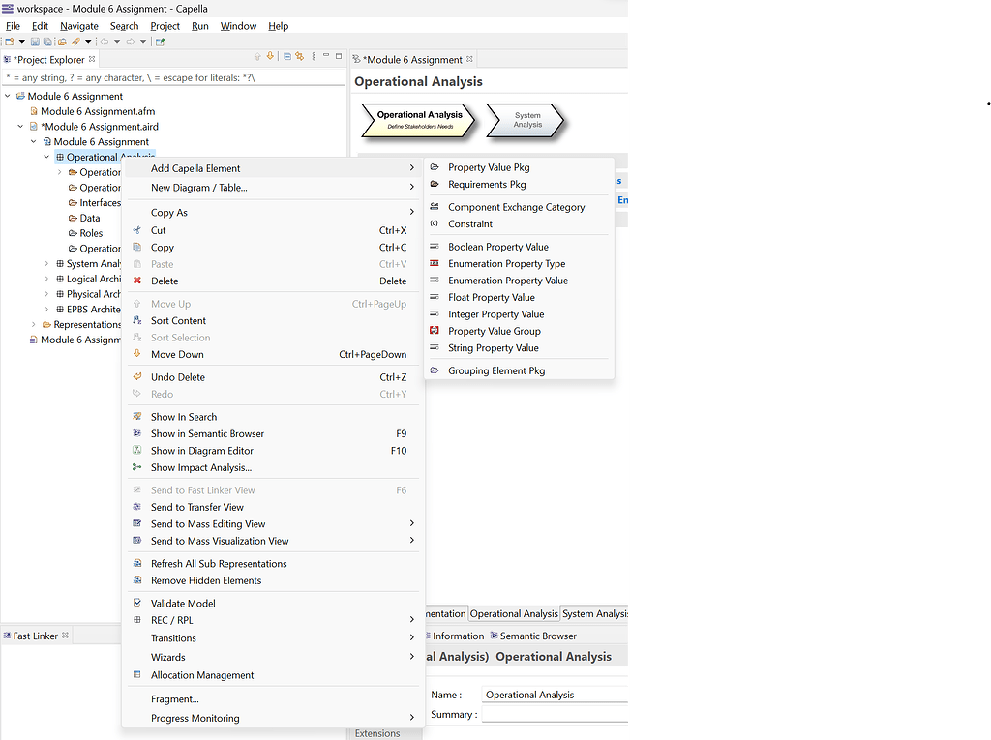
Task: Open the Project Explorer view menu icon
Action: [314, 57]
